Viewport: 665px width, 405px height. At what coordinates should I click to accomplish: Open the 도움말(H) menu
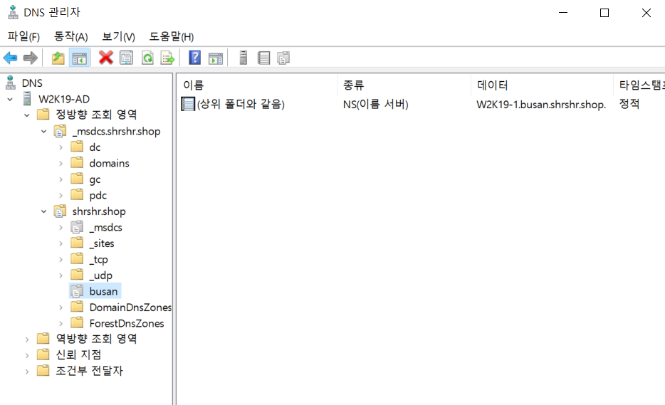click(172, 36)
